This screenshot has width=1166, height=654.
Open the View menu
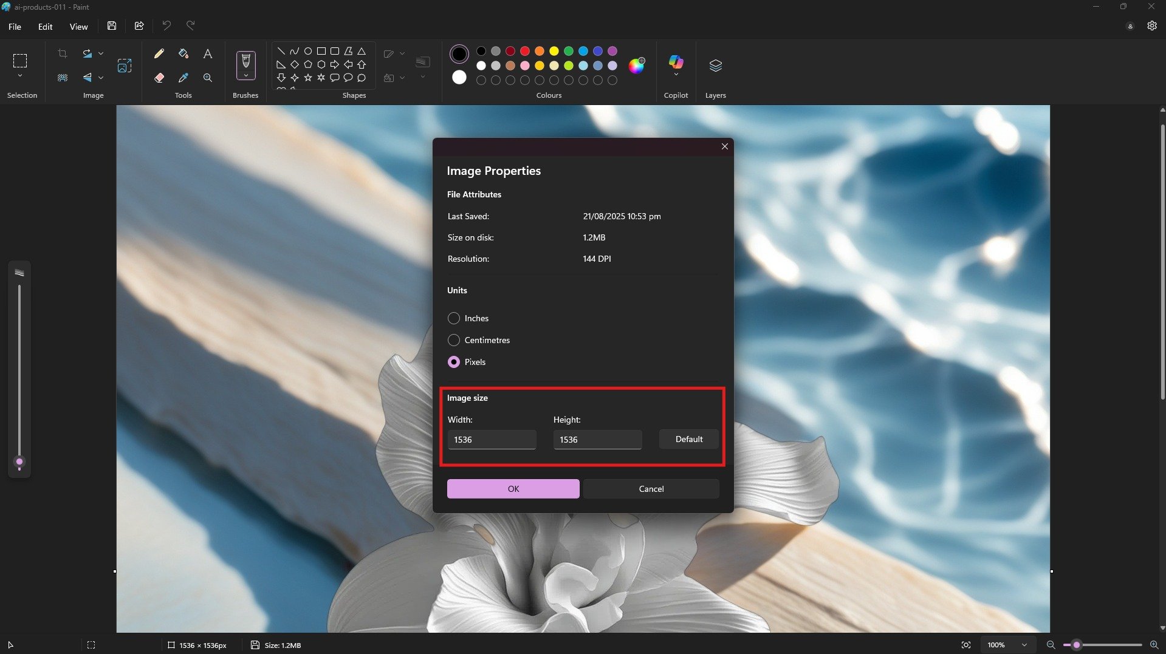tap(78, 27)
